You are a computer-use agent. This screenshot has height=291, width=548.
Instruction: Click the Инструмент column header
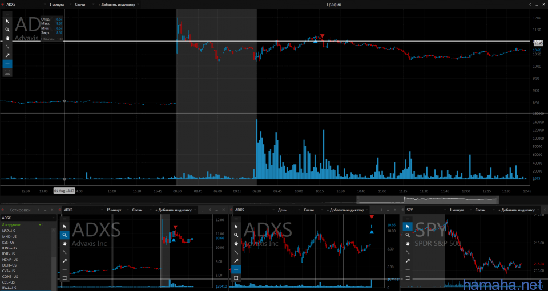click(x=21, y=225)
